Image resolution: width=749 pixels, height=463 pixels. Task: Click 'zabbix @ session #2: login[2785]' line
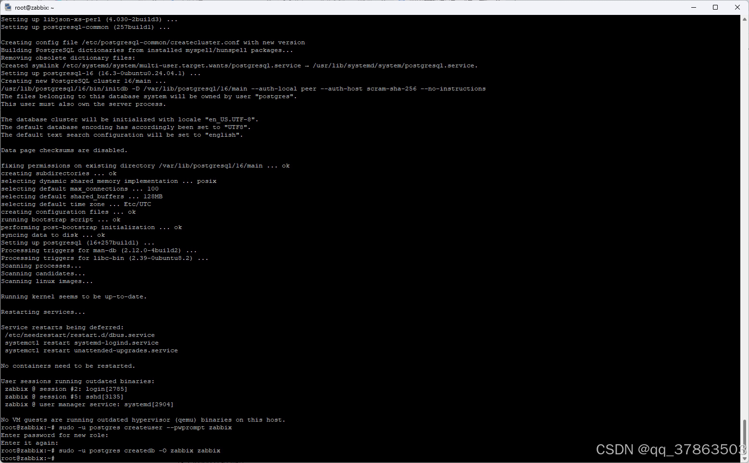[66, 389]
